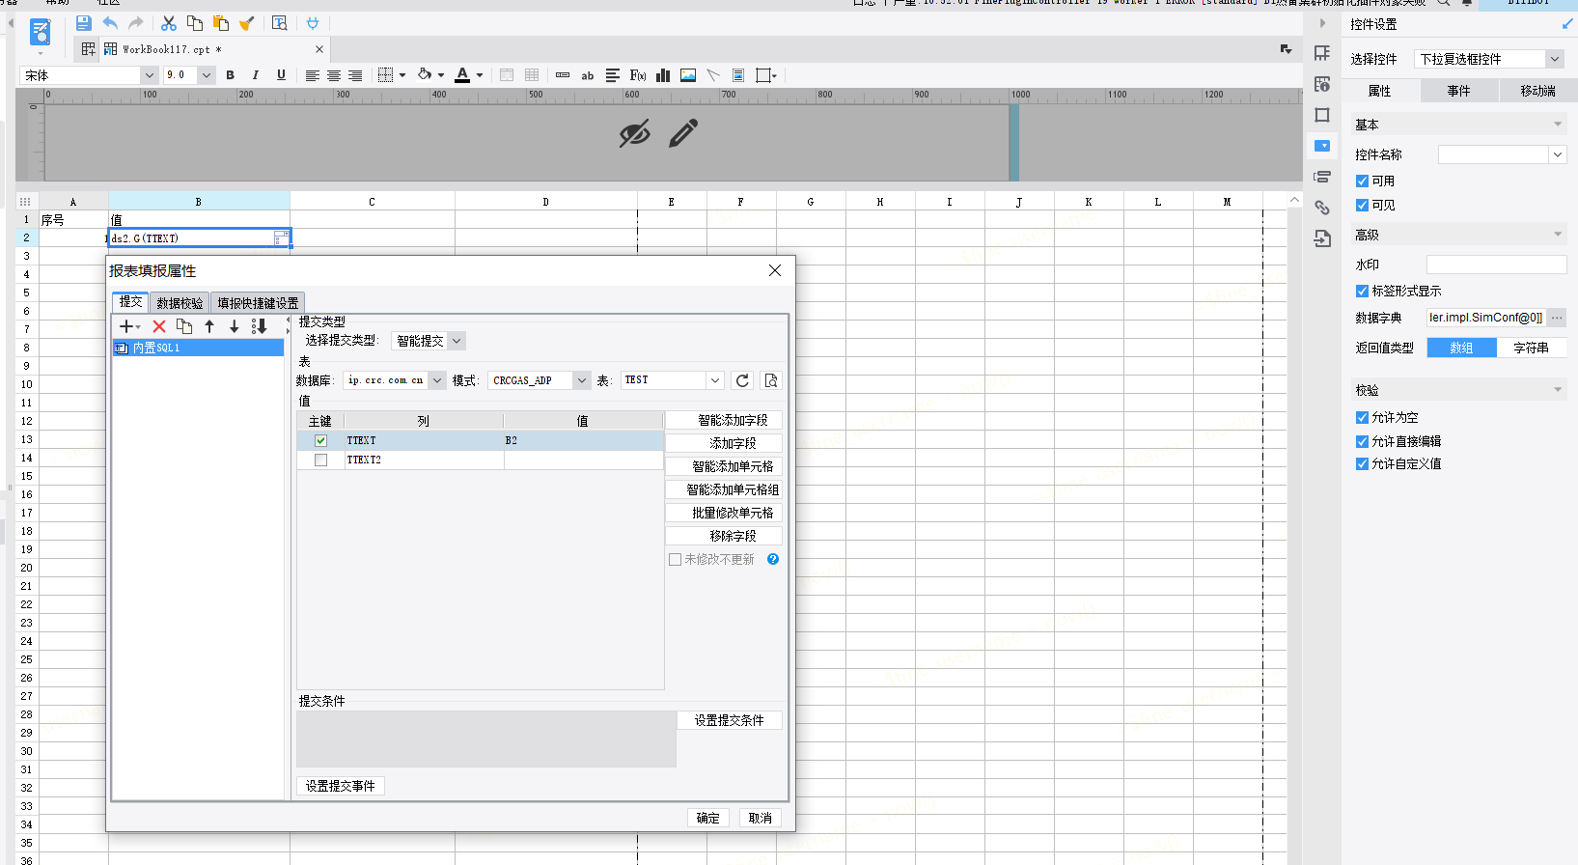Click the copy icon in the top toolbar

click(195, 23)
